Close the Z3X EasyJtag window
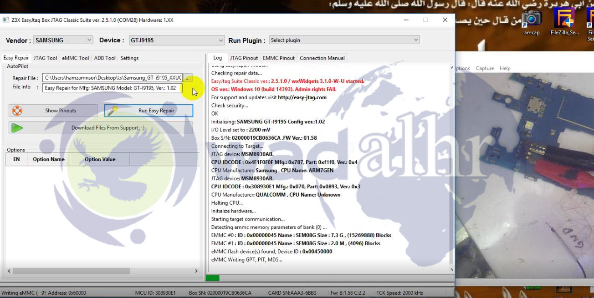The image size is (594, 298). 445,20
